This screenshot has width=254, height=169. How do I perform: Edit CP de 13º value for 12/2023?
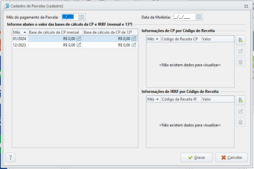click(x=134, y=45)
